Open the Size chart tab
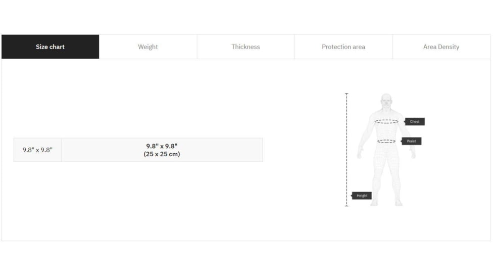Viewport: 494px width, 278px height. pos(50,47)
